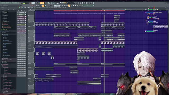Select the playlist zoom magnifier tool

(x=31, y=8)
